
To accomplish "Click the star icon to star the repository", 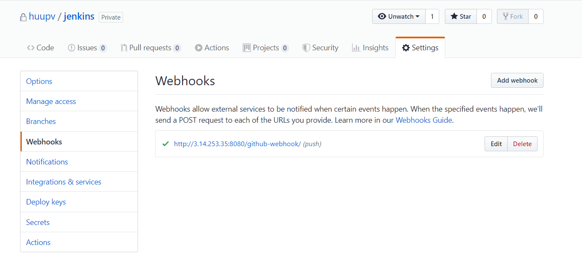I will pyautogui.click(x=454, y=16).
